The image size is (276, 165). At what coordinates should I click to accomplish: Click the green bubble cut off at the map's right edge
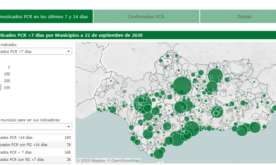pos(274,109)
